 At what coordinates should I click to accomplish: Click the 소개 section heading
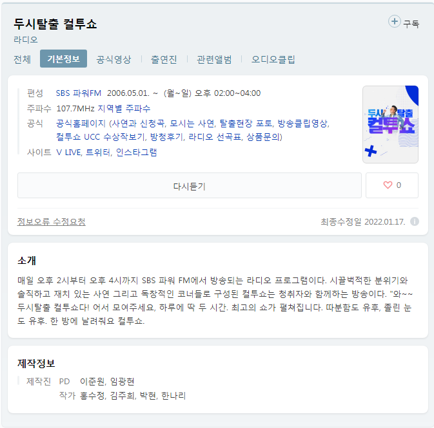click(26, 260)
